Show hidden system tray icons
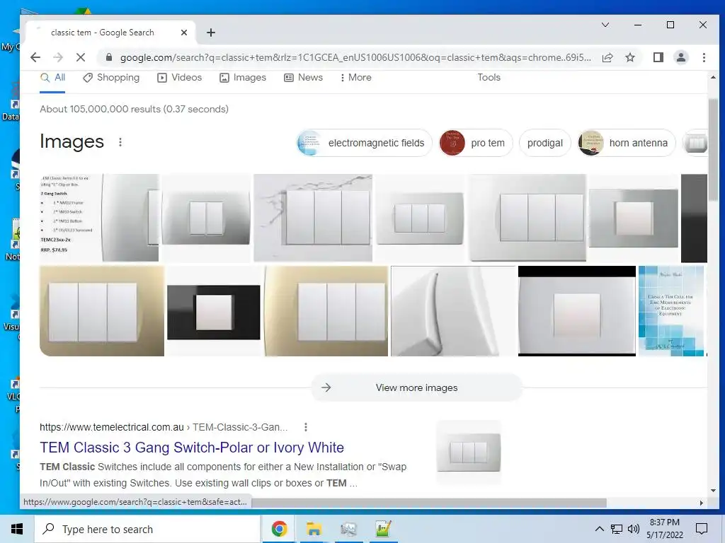The width and height of the screenshot is (725, 543). click(x=599, y=529)
